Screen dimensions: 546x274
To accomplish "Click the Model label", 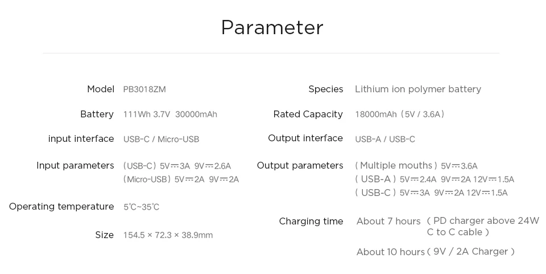I will (x=101, y=89).
